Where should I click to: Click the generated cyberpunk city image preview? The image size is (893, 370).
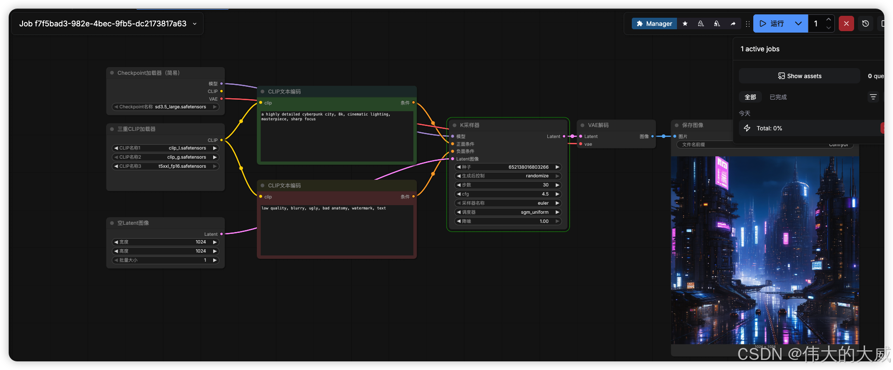765,249
